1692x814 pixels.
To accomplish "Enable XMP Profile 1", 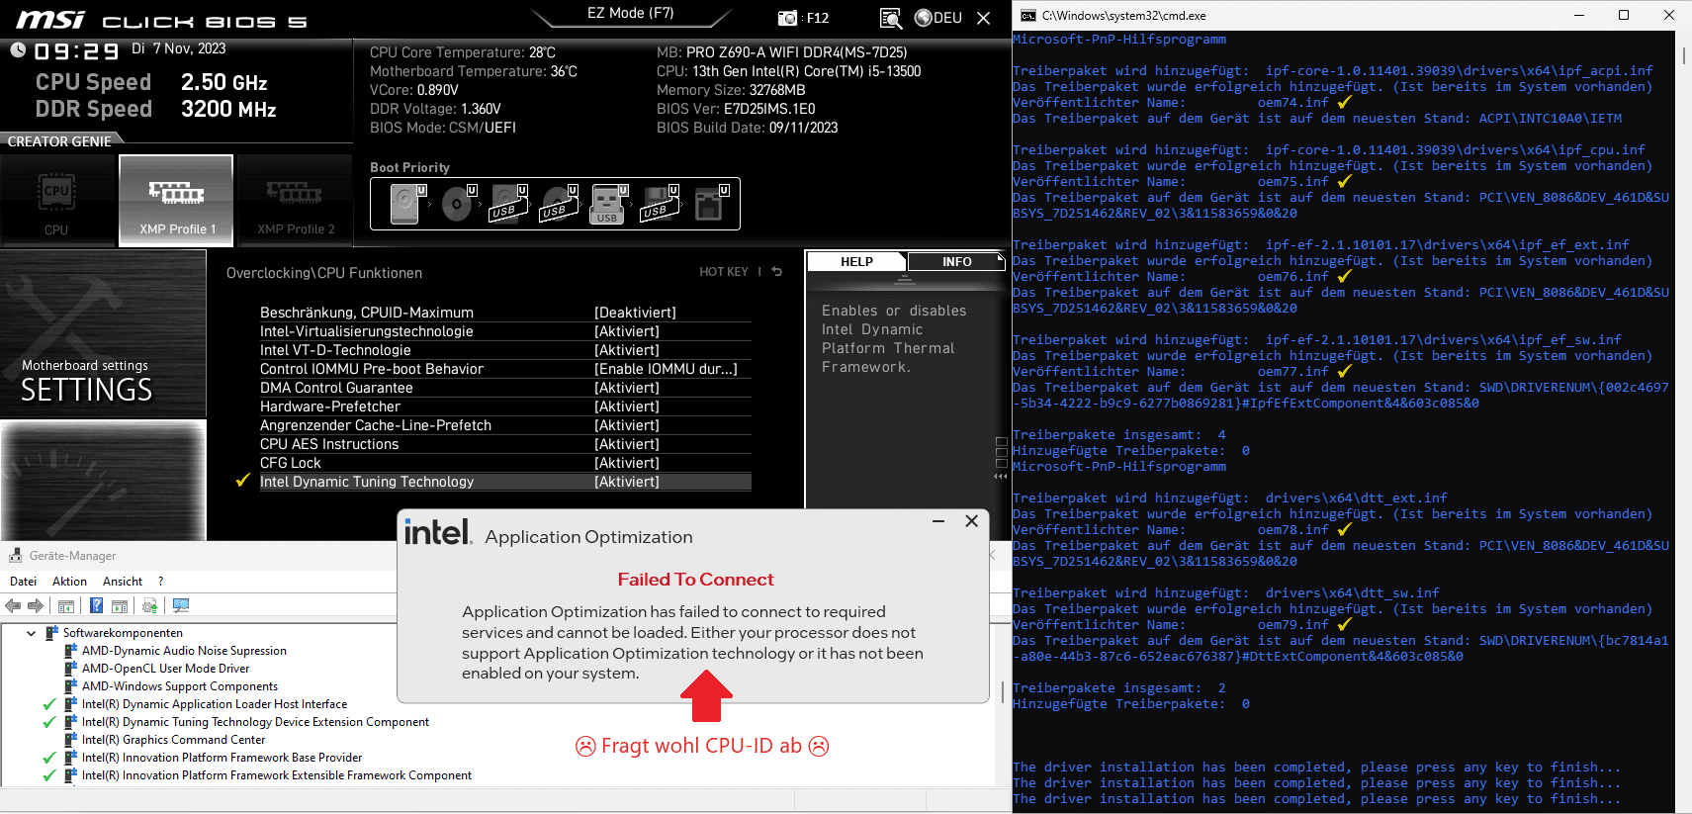I will 177,201.
